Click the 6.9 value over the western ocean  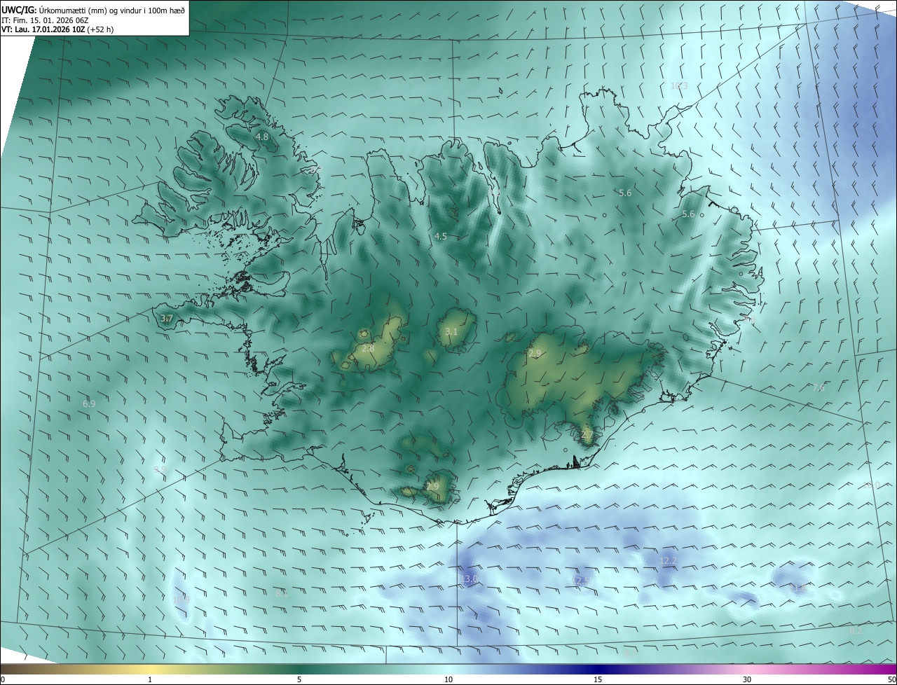(x=89, y=403)
